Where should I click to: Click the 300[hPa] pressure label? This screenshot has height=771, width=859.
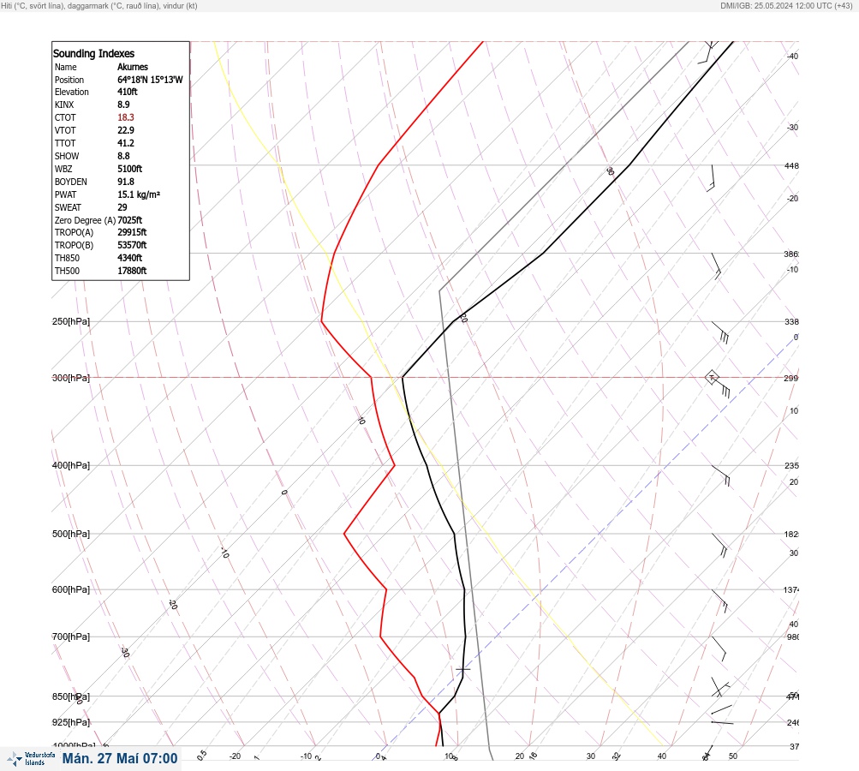(x=71, y=378)
